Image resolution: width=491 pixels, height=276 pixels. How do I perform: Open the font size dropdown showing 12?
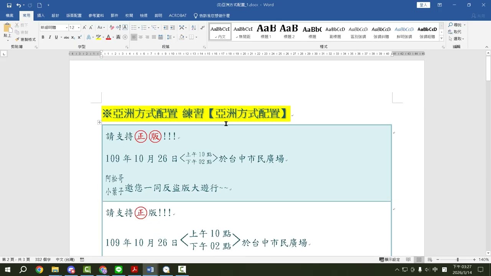point(79,28)
